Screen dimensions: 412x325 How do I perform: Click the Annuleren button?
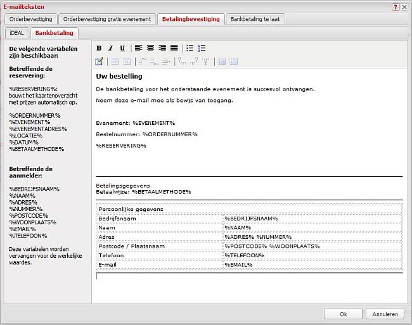tap(385, 314)
